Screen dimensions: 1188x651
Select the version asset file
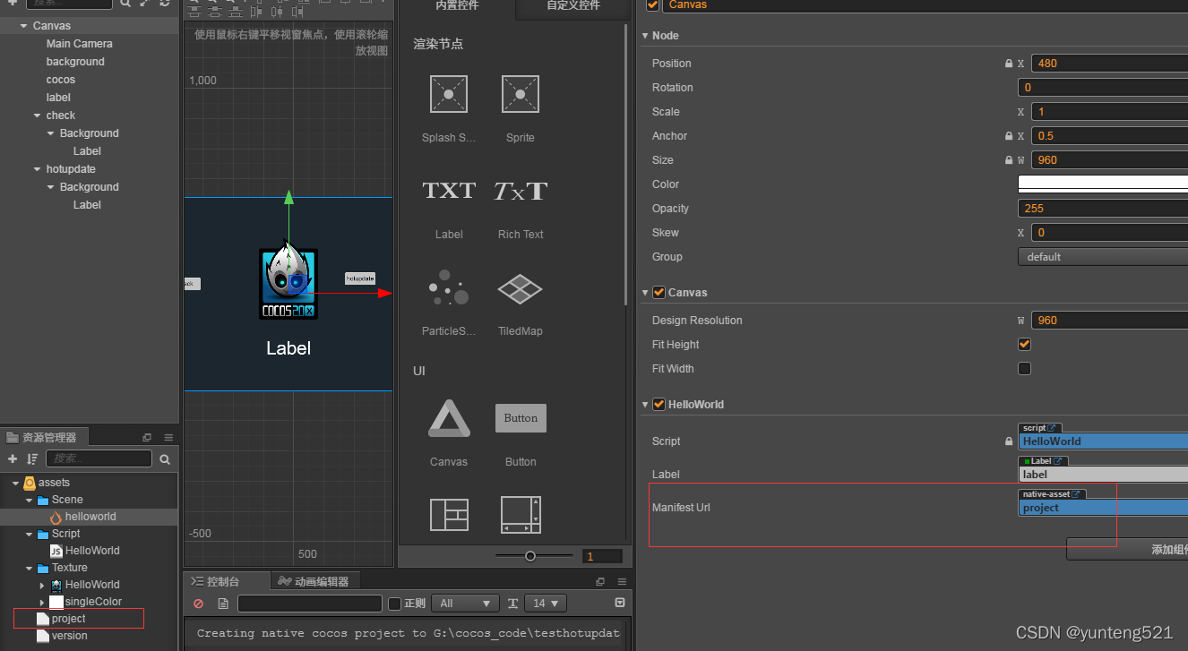[x=70, y=636]
